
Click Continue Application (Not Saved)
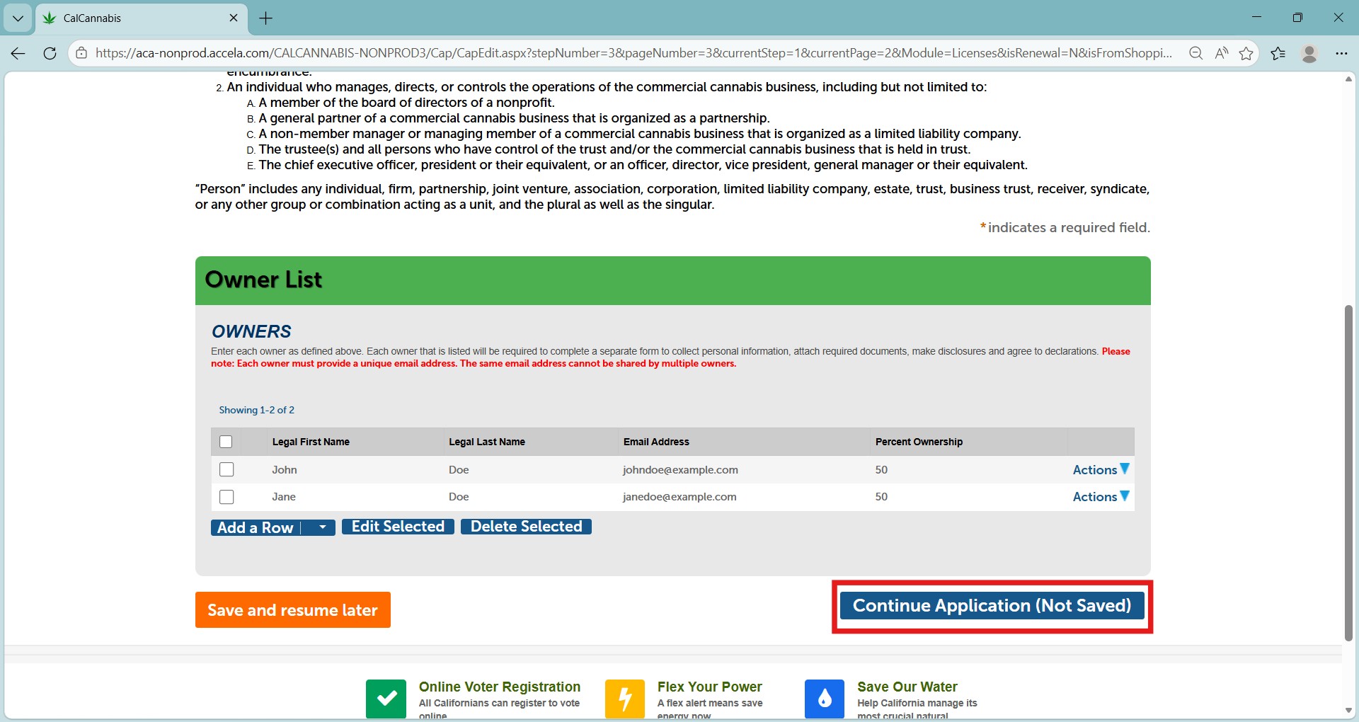[x=992, y=606]
